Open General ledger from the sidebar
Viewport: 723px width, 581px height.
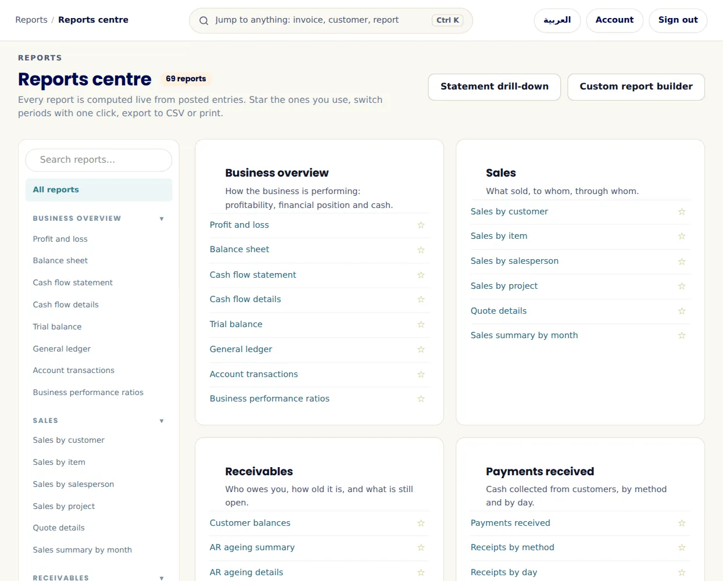pos(62,349)
